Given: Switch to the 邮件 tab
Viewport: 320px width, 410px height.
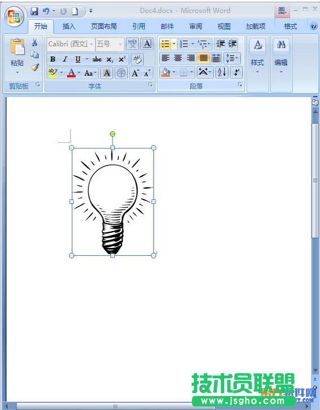Looking at the screenshot, I should 167,26.
